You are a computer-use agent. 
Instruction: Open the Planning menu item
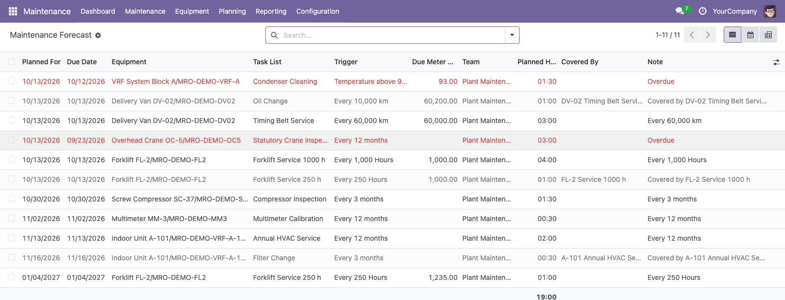pyautogui.click(x=232, y=11)
